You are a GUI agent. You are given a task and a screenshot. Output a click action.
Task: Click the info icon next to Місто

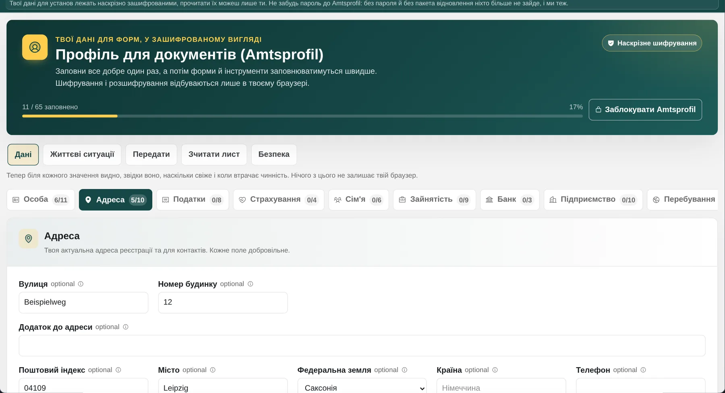[x=213, y=370]
